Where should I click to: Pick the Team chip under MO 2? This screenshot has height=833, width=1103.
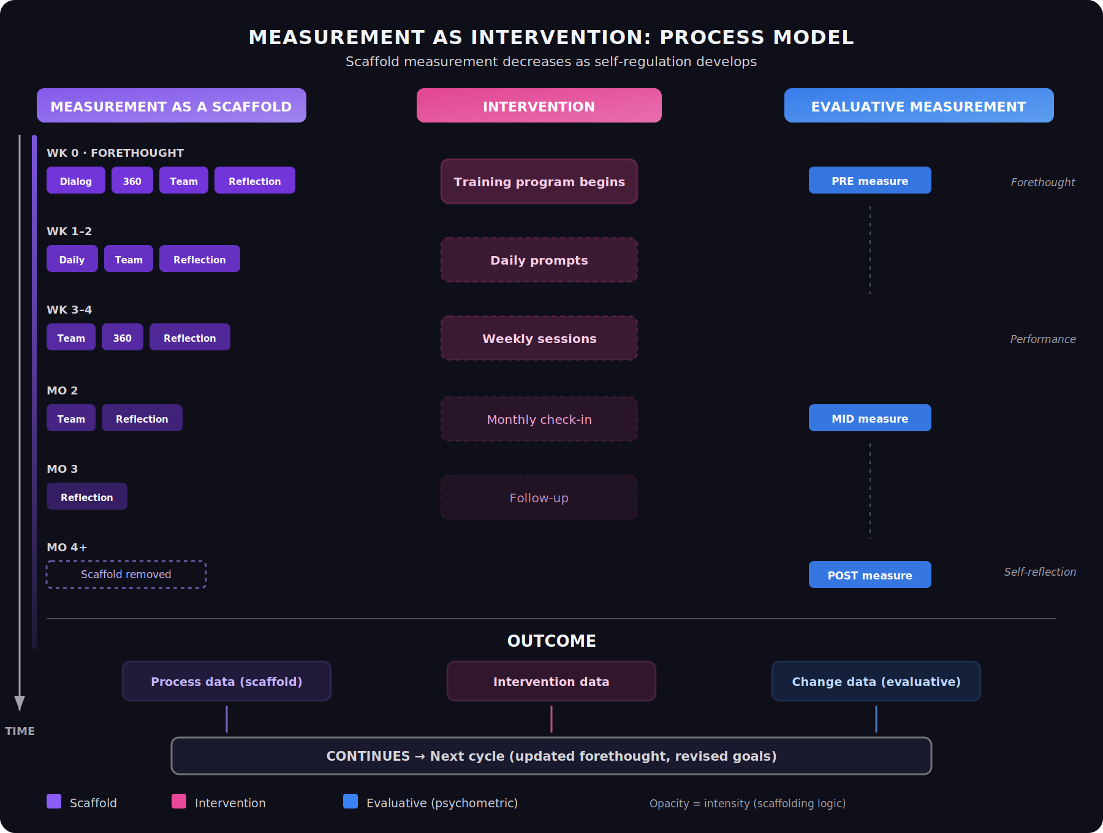71,418
